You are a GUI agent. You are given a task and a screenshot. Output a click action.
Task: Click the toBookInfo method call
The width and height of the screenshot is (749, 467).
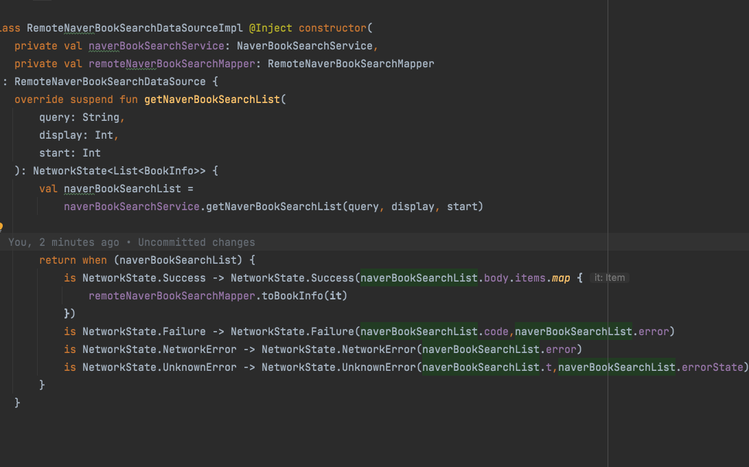coord(292,296)
